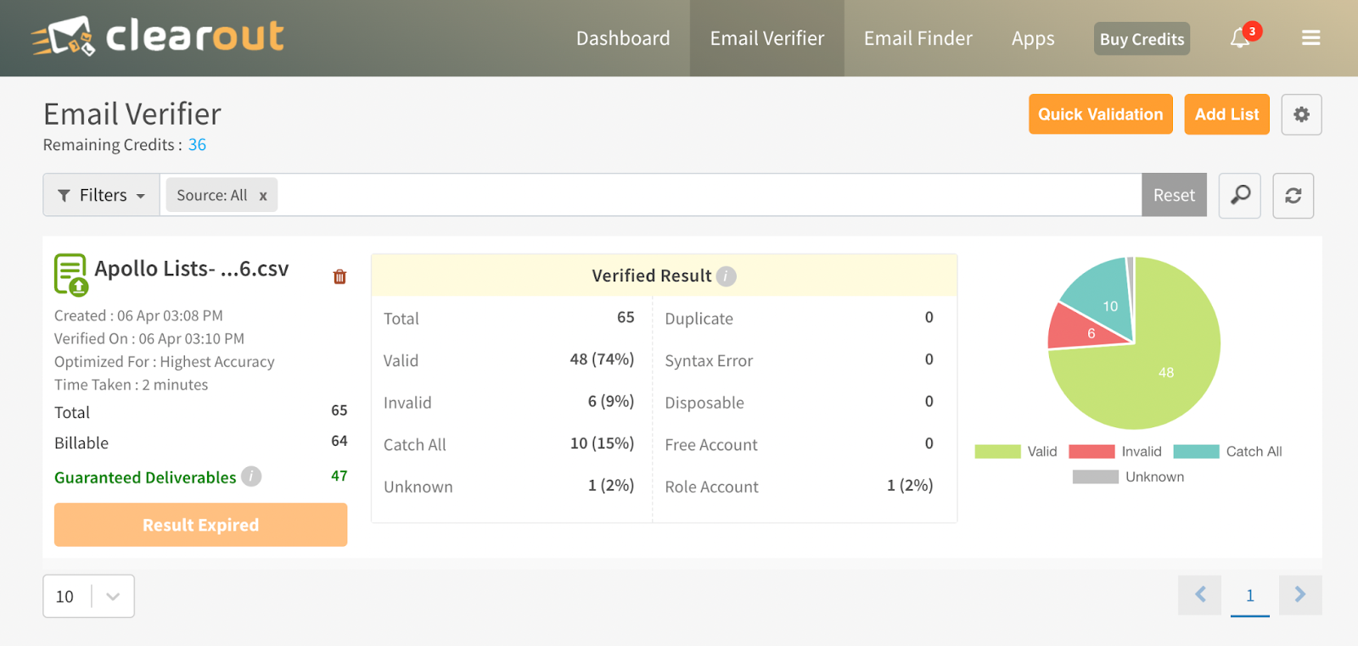Click Time Taken : 2 minutes text
1358x646 pixels.
(132, 385)
